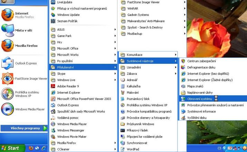The image size is (247, 152).
Task: Open Systémové informace
Action: pos(213,111)
